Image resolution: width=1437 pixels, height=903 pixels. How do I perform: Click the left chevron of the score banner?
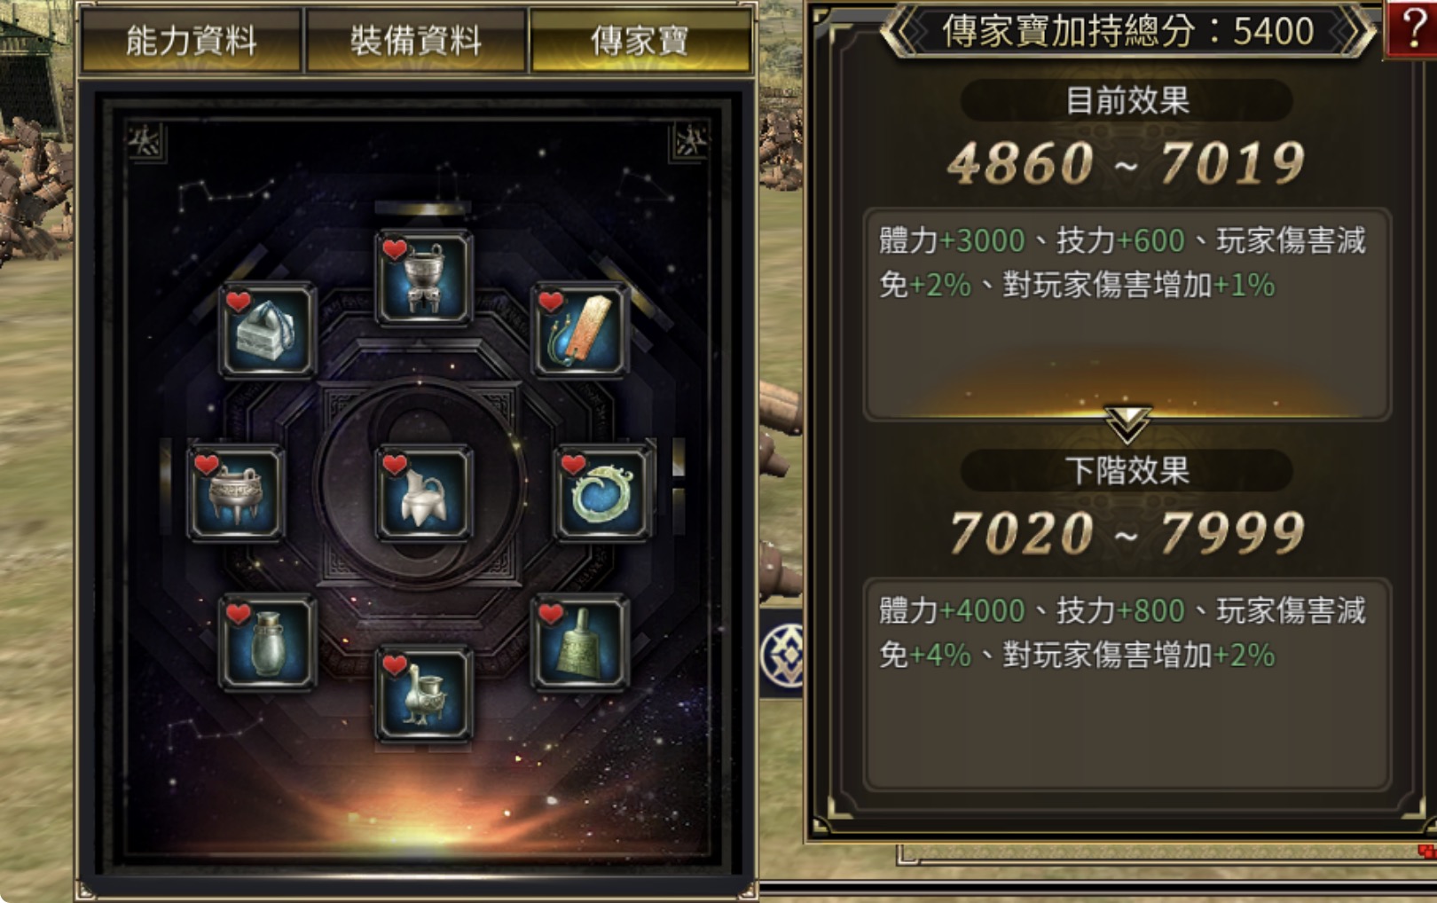click(x=902, y=32)
